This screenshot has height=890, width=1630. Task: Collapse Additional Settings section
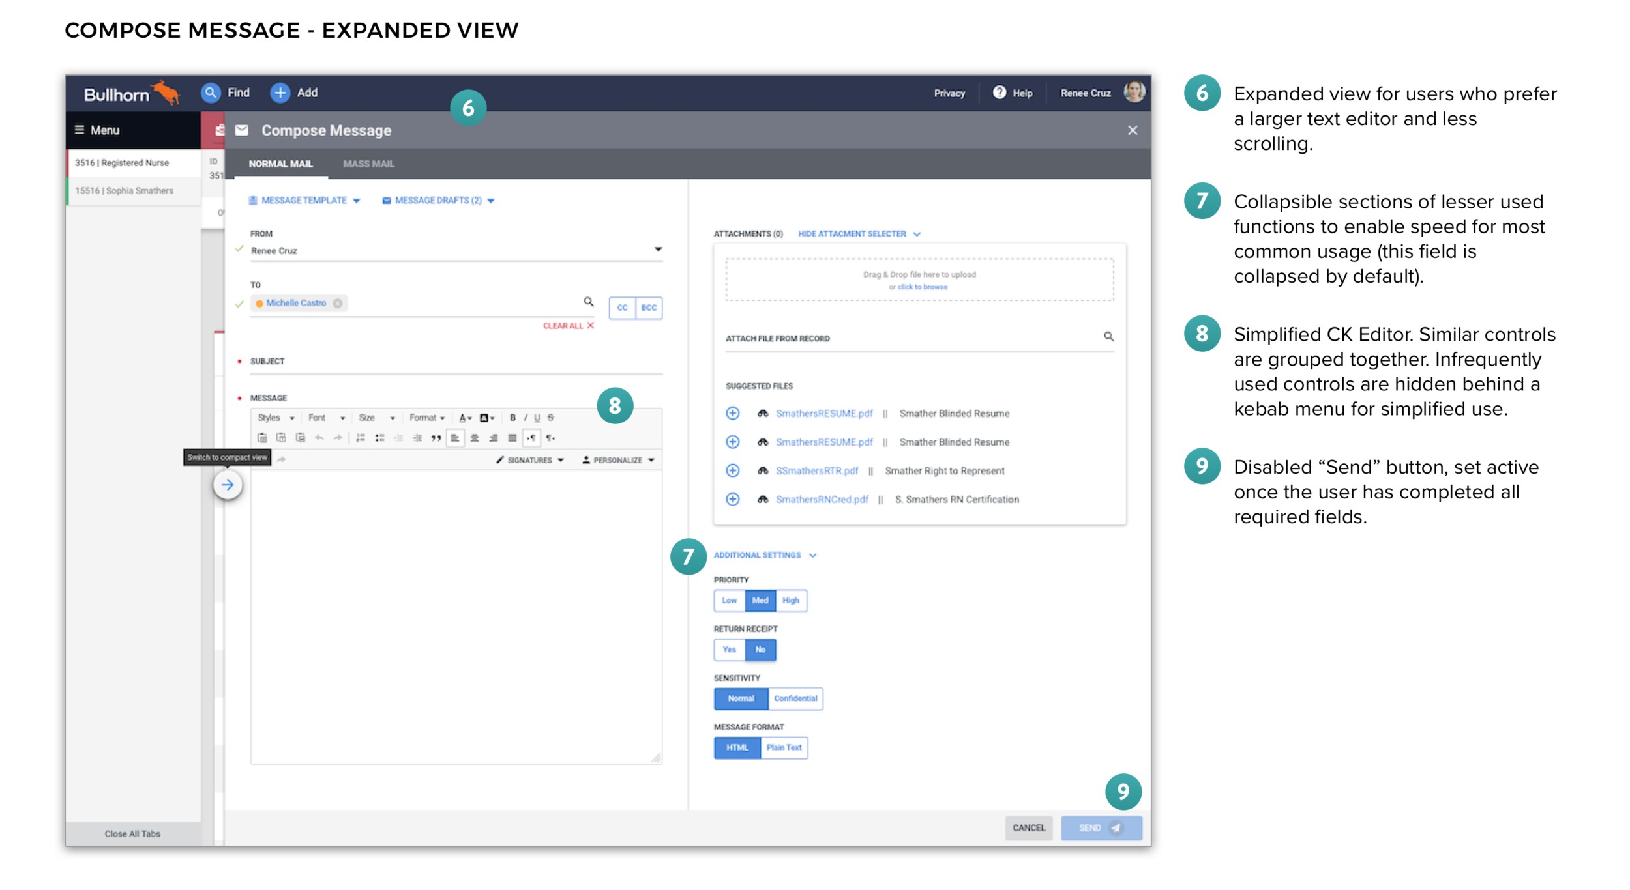(x=765, y=555)
